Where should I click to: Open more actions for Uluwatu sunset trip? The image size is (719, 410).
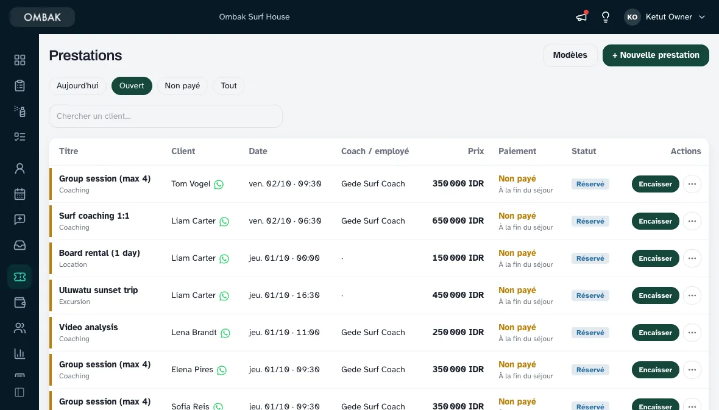coord(692,295)
